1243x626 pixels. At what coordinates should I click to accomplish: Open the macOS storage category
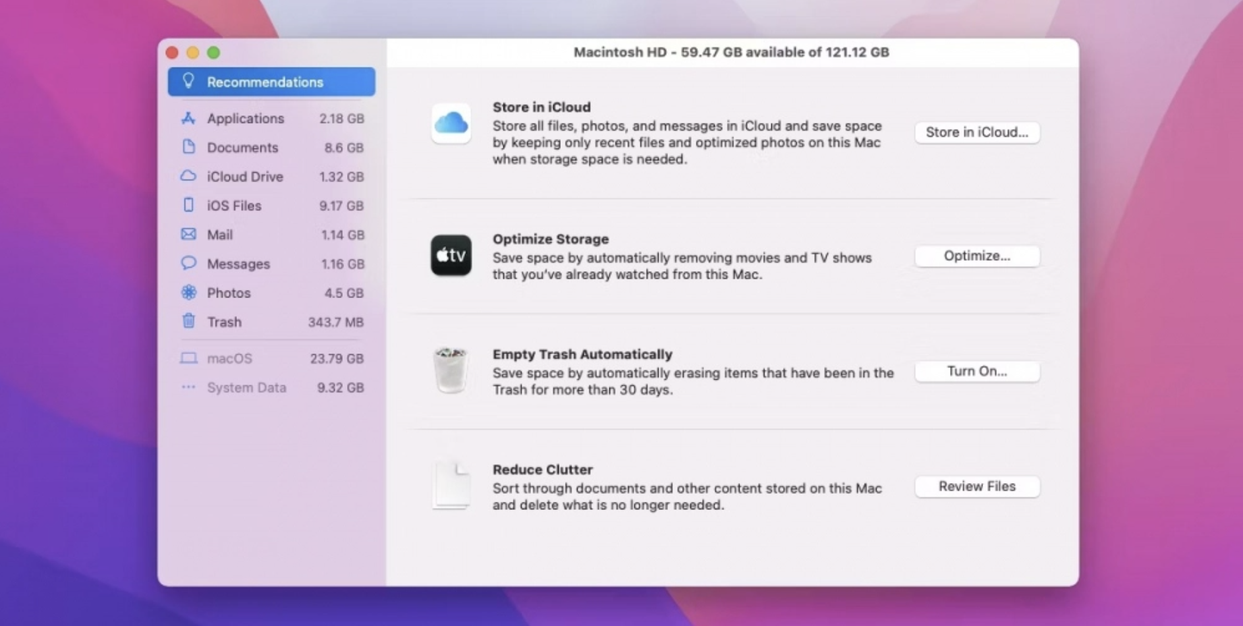(229, 358)
